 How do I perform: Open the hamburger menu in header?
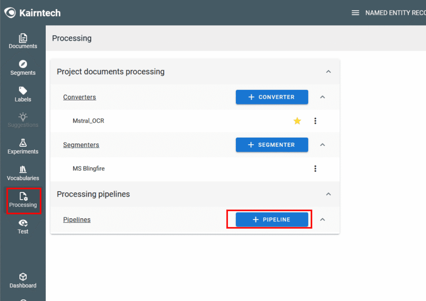click(x=355, y=13)
